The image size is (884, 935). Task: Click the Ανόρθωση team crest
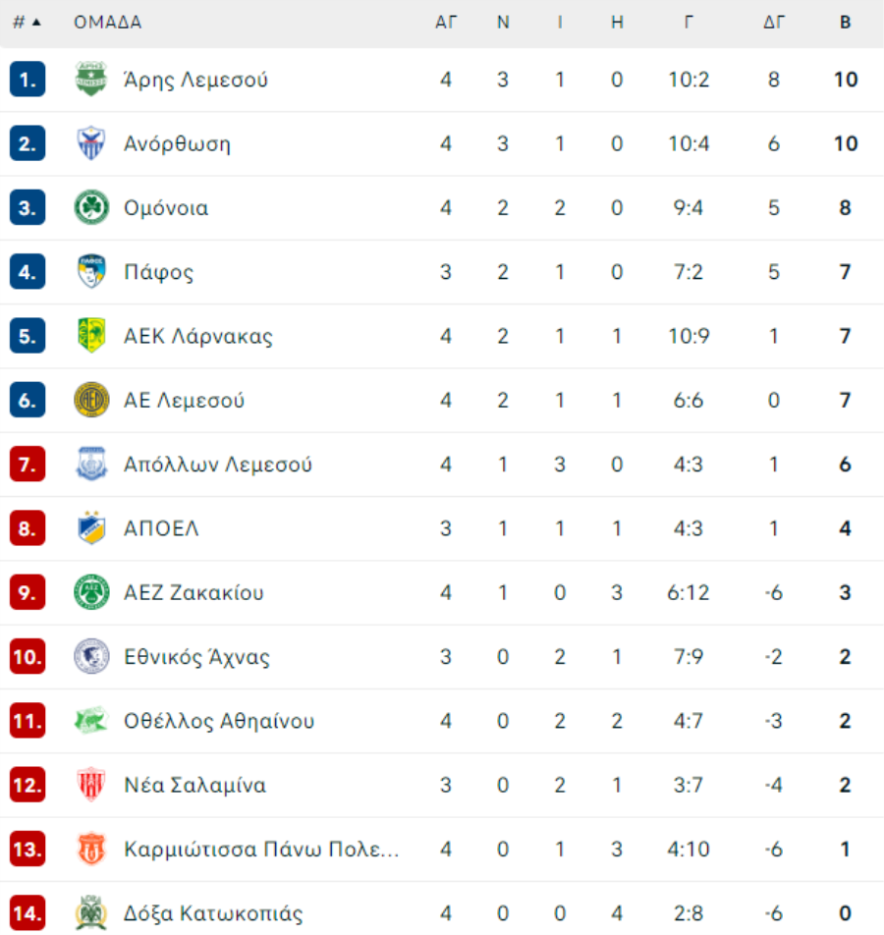click(x=91, y=143)
